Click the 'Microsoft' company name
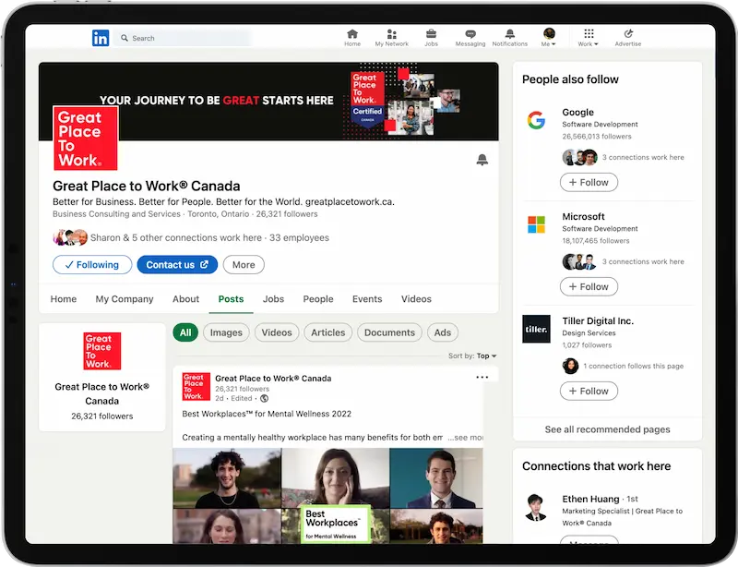 583,216
